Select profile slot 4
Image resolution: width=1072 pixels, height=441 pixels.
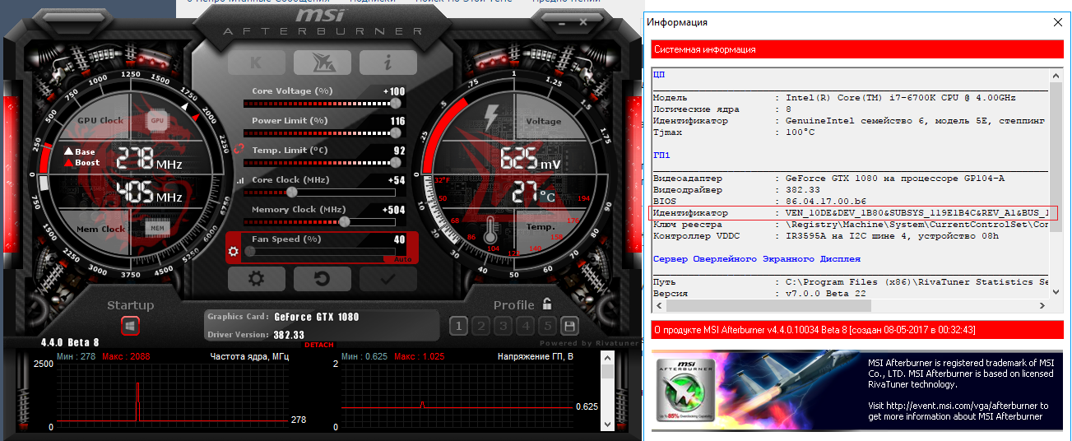(526, 326)
